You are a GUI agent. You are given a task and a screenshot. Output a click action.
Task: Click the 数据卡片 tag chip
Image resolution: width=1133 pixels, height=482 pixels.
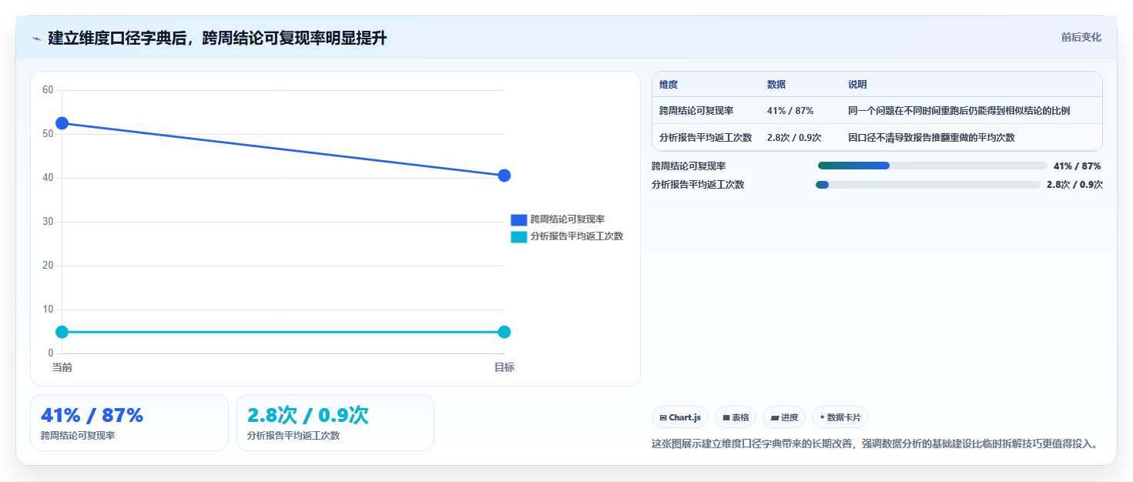coord(840,417)
